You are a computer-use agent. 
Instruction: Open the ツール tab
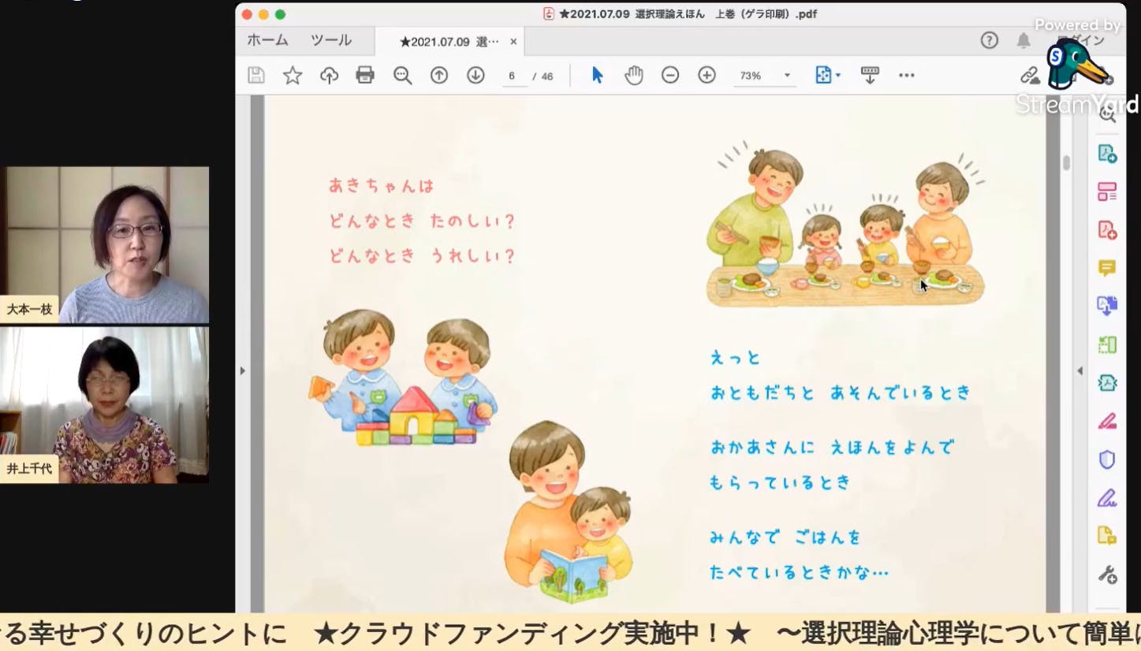[331, 41]
